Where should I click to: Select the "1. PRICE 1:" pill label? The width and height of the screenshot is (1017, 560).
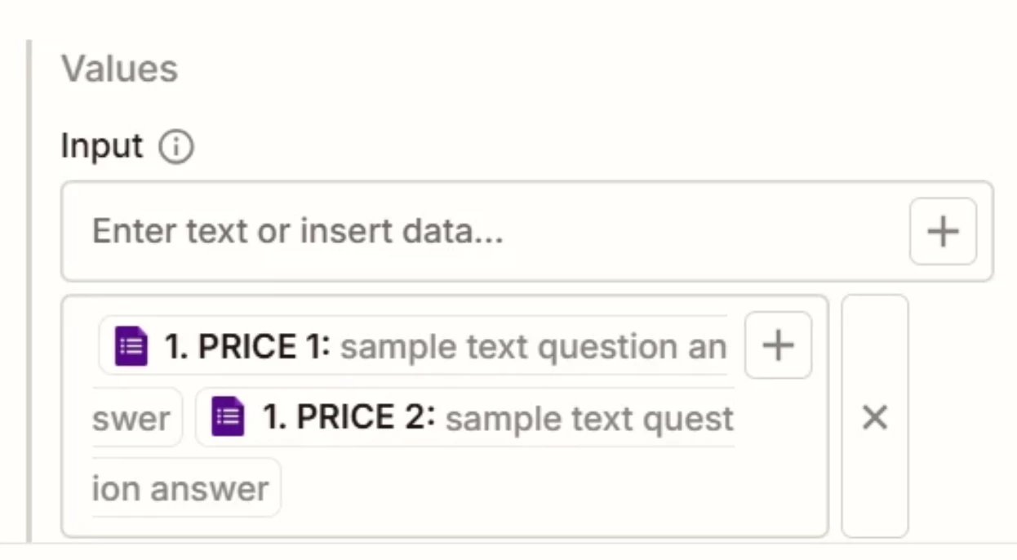tap(246, 346)
